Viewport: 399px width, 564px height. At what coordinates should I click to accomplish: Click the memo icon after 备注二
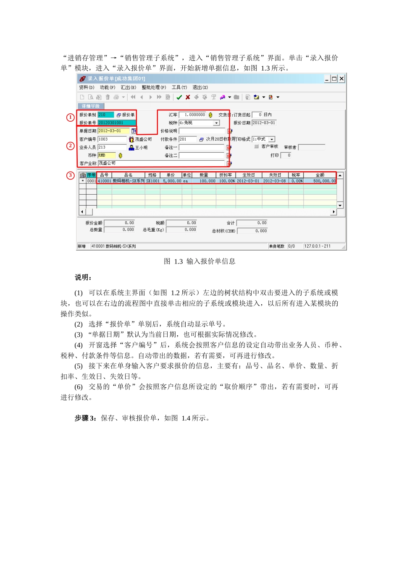pos(229,156)
